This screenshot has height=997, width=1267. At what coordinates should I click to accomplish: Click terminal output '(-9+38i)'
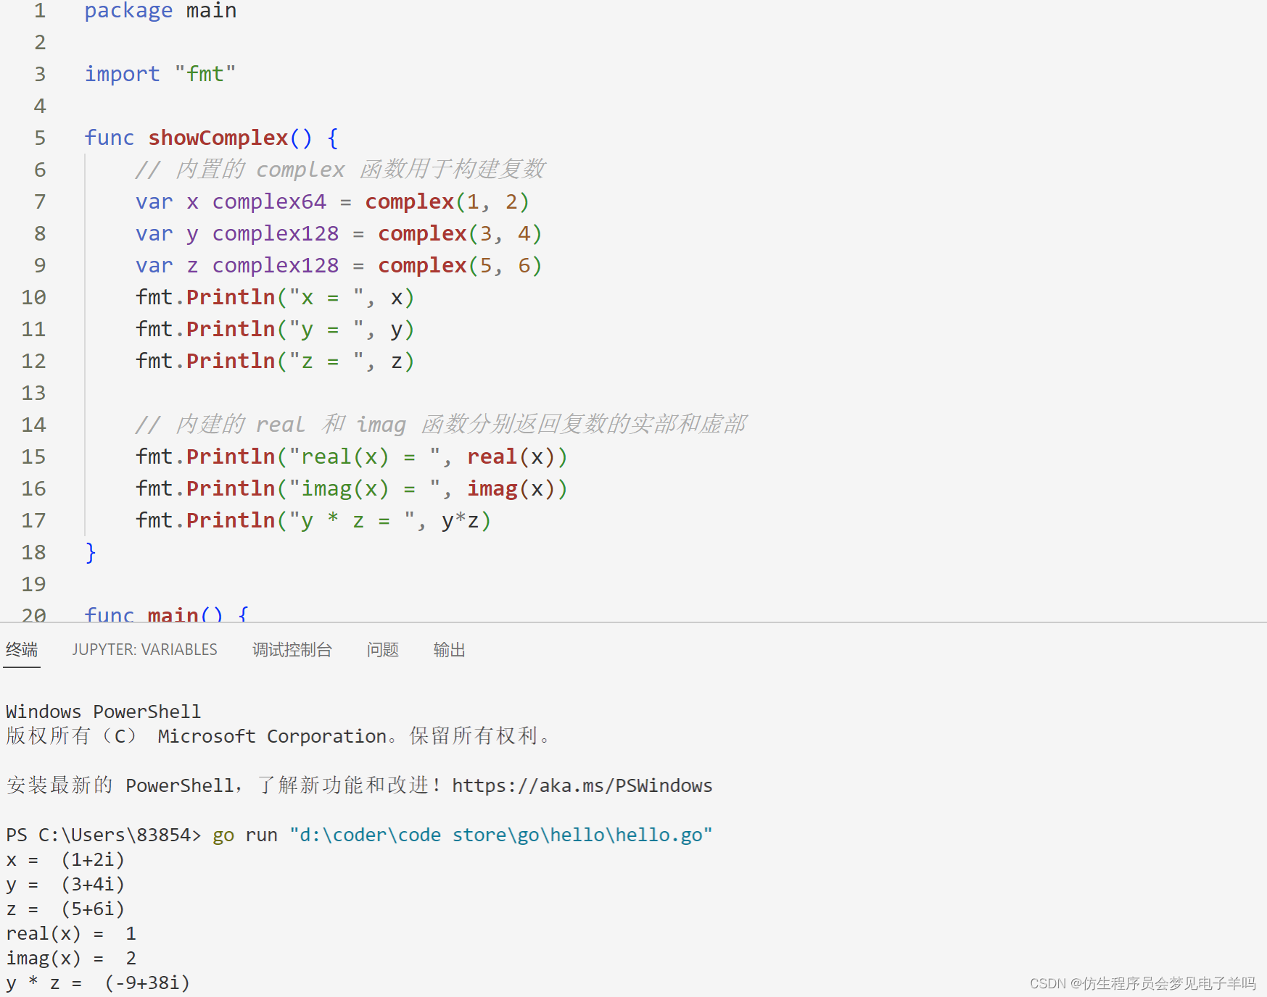click(x=147, y=983)
